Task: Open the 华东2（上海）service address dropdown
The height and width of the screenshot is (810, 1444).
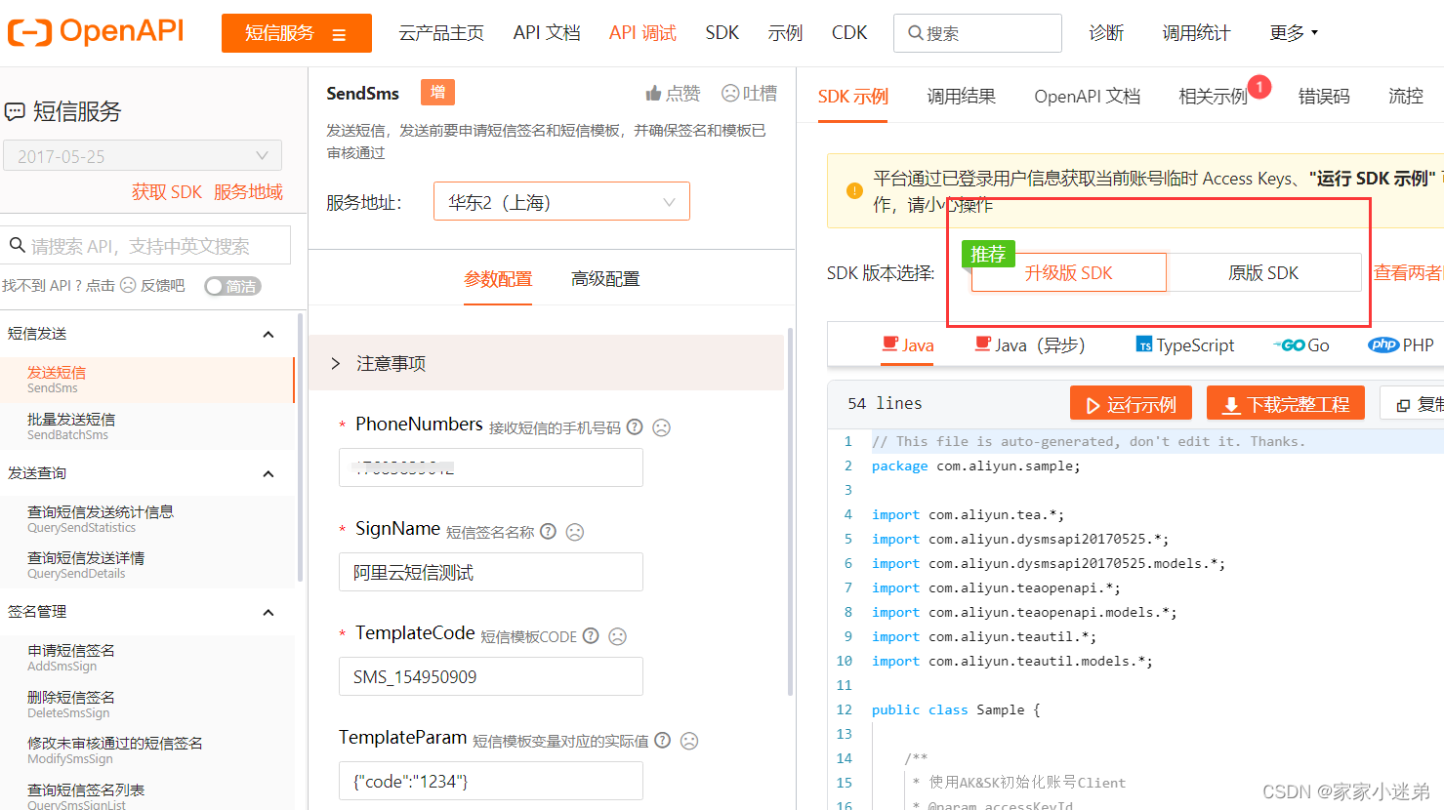Action: click(561, 201)
